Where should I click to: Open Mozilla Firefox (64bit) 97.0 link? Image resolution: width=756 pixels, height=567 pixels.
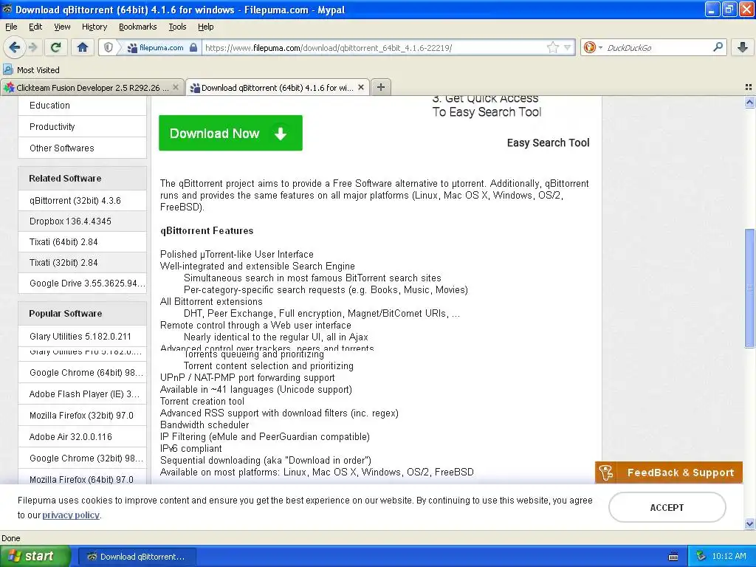coord(82,479)
